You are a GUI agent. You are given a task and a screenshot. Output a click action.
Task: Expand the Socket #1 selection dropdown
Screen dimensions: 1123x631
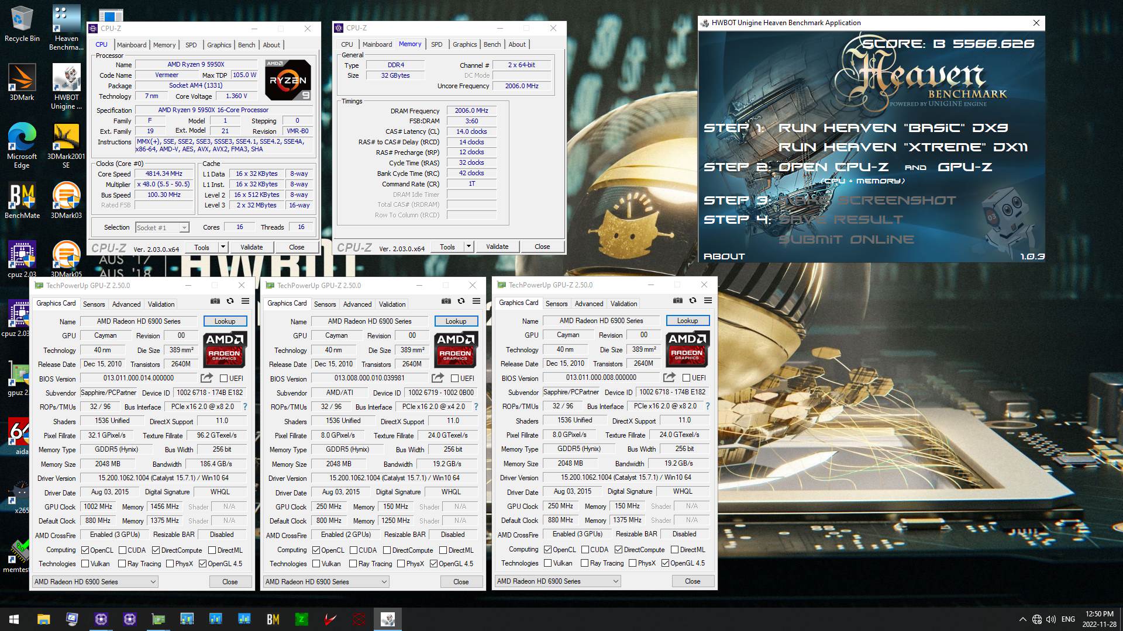coord(184,228)
